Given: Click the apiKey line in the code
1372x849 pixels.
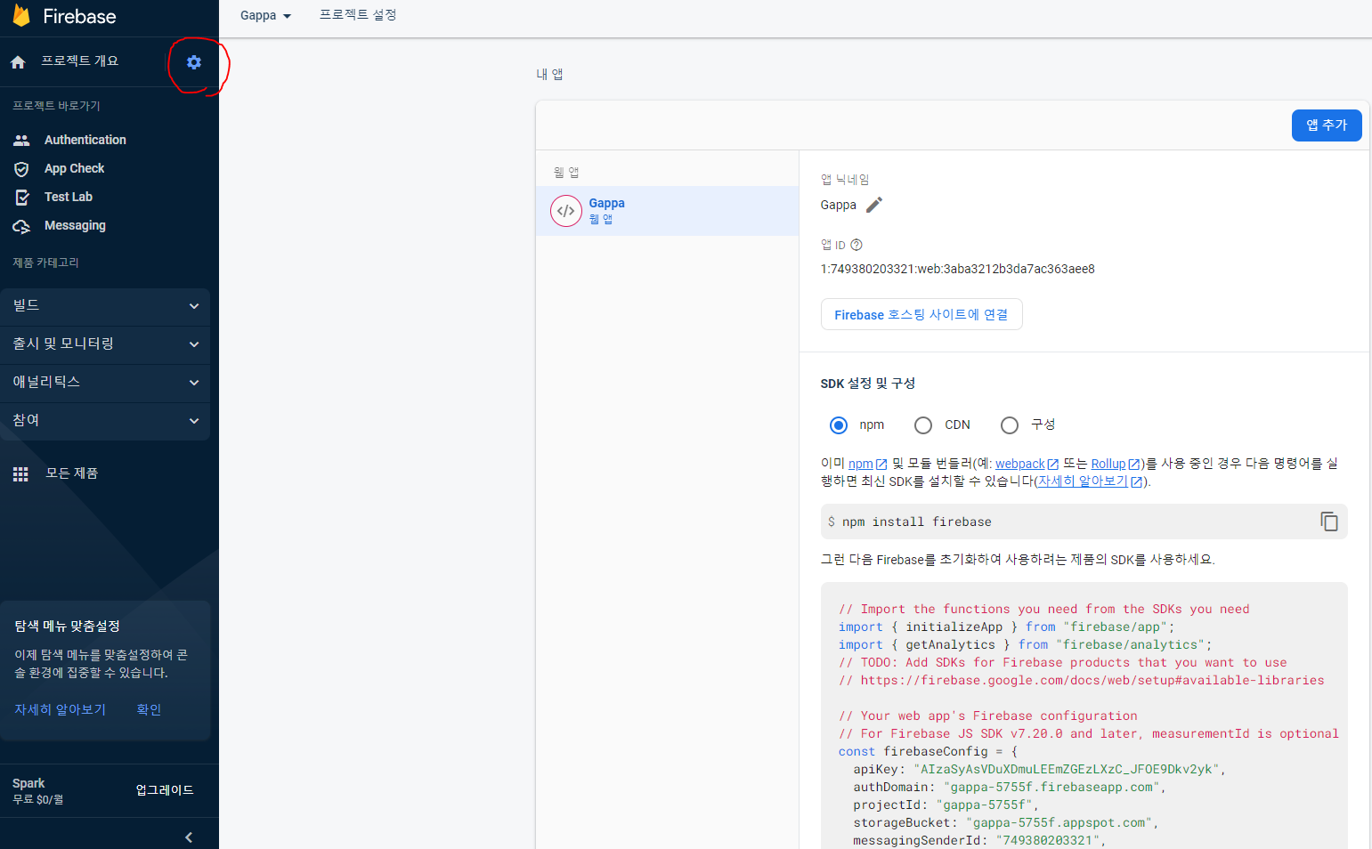Looking at the screenshot, I should pyautogui.click(x=1039, y=769).
